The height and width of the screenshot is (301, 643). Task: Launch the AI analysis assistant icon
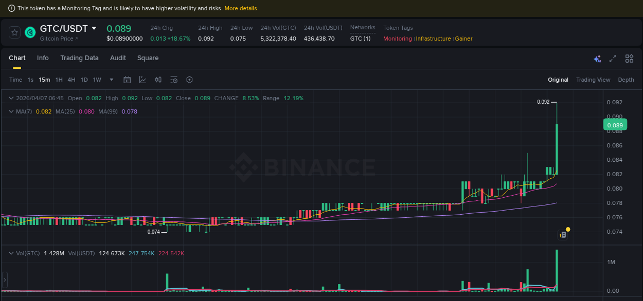[597, 59]
